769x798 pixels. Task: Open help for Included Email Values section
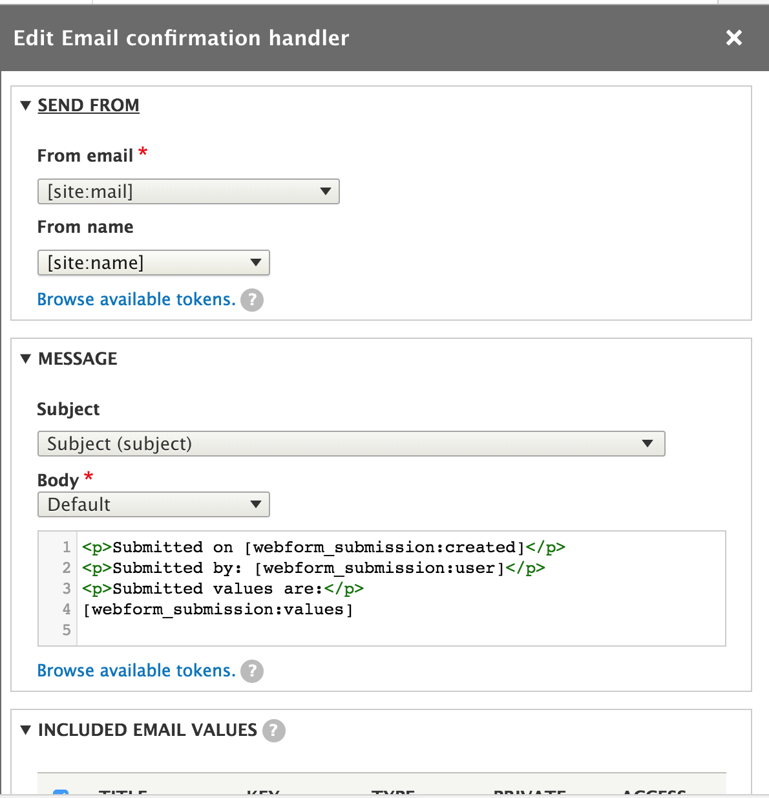(275, 730)
